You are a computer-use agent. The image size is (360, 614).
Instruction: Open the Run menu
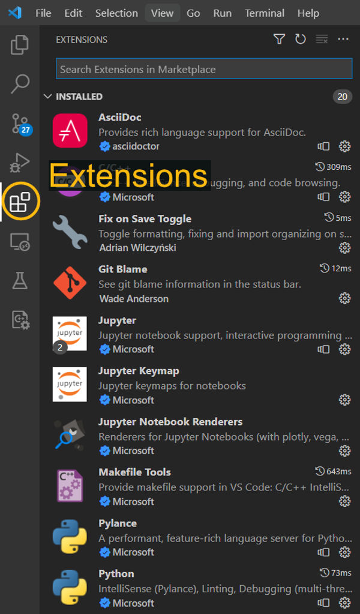tap(222, 13)
